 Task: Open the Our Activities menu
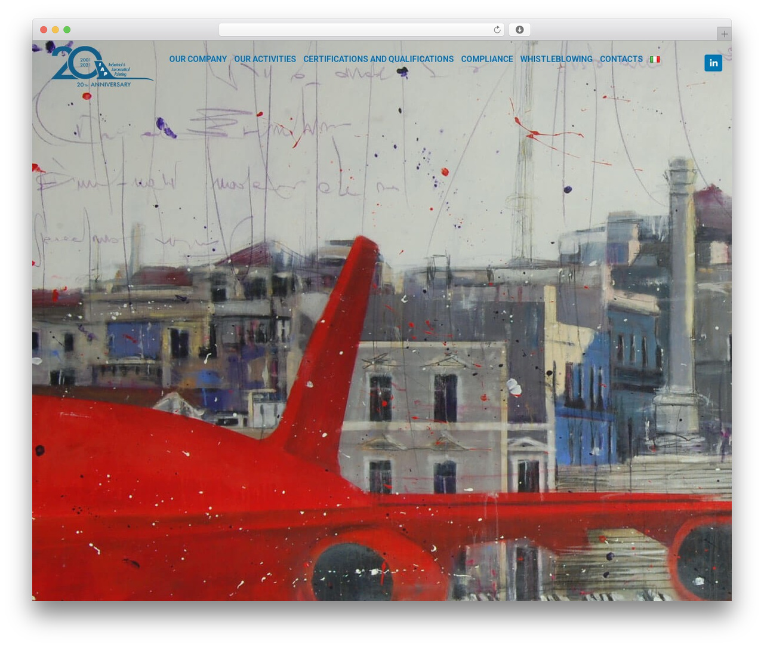265,59
